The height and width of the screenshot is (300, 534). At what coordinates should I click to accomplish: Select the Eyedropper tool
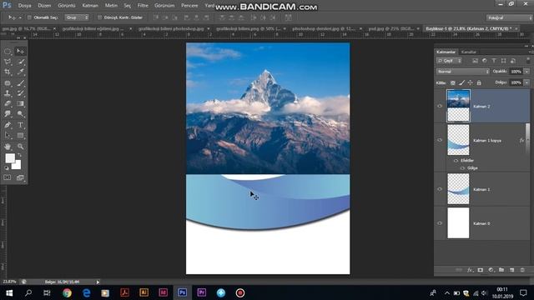click(x=20, y=72)
